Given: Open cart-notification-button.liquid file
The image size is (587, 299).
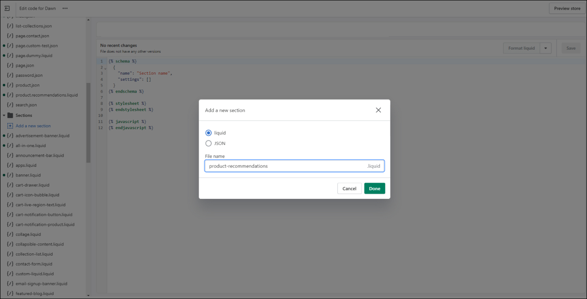Looking at the screenshot, I should 44,215.
